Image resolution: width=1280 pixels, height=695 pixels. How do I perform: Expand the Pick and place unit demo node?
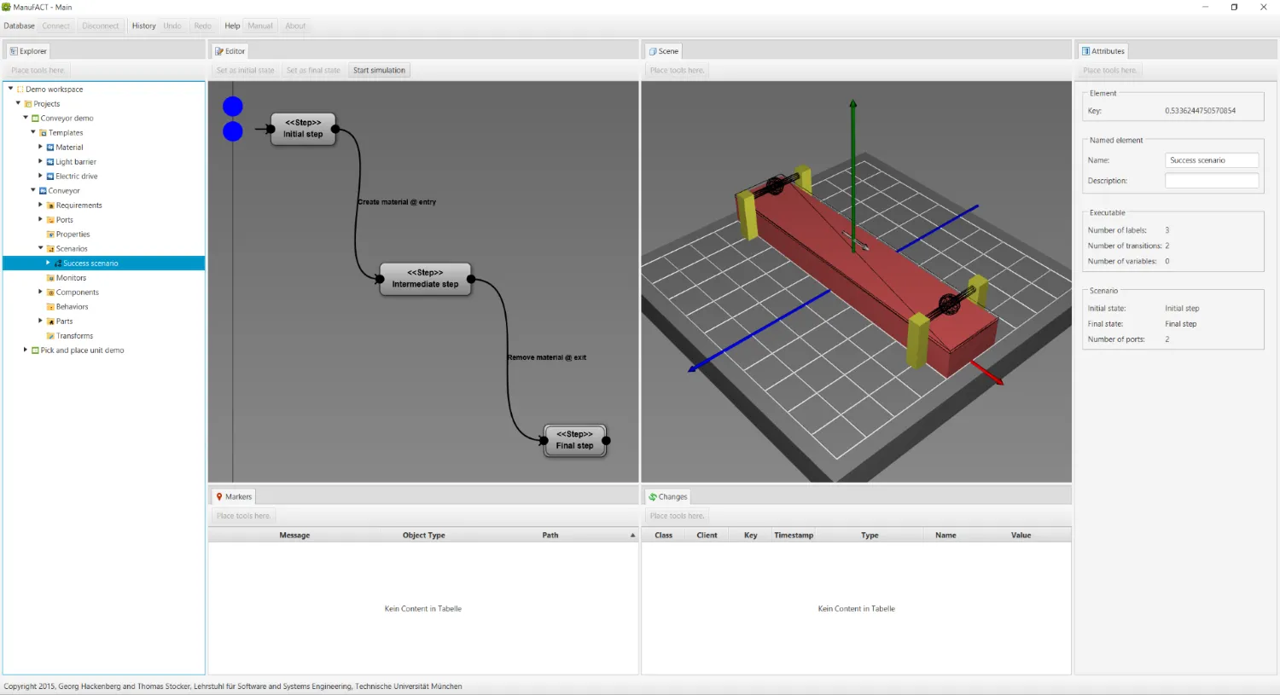coord(26,350)
